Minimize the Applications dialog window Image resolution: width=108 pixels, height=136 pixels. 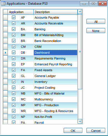[84, 4]
